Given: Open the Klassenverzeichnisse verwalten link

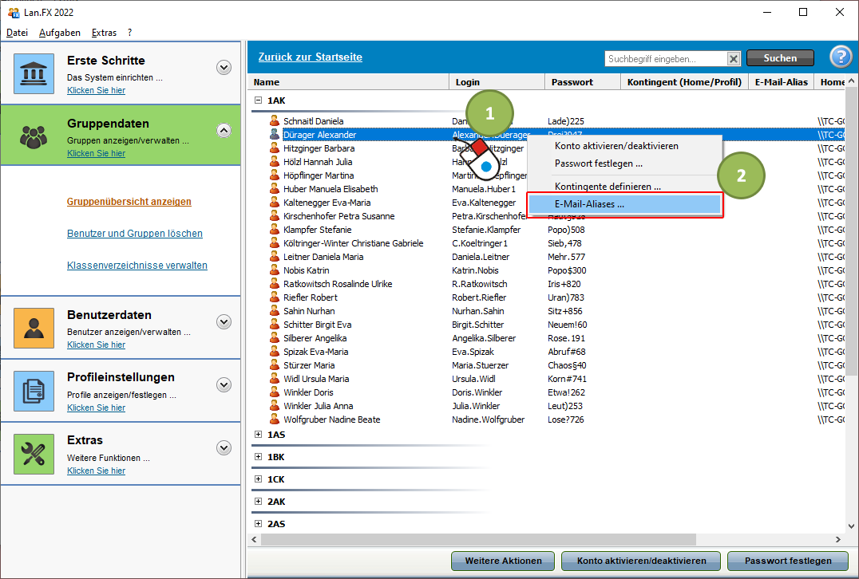Looking at the screenshot, I should (137, 266).
